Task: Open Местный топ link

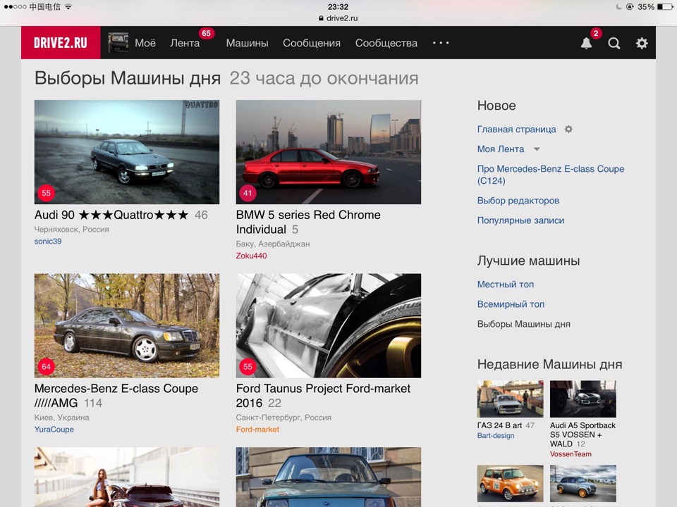Action: tap(506, 284)
